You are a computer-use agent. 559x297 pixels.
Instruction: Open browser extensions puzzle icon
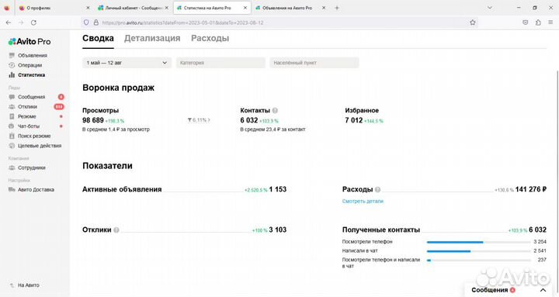[x=538, y=22]
